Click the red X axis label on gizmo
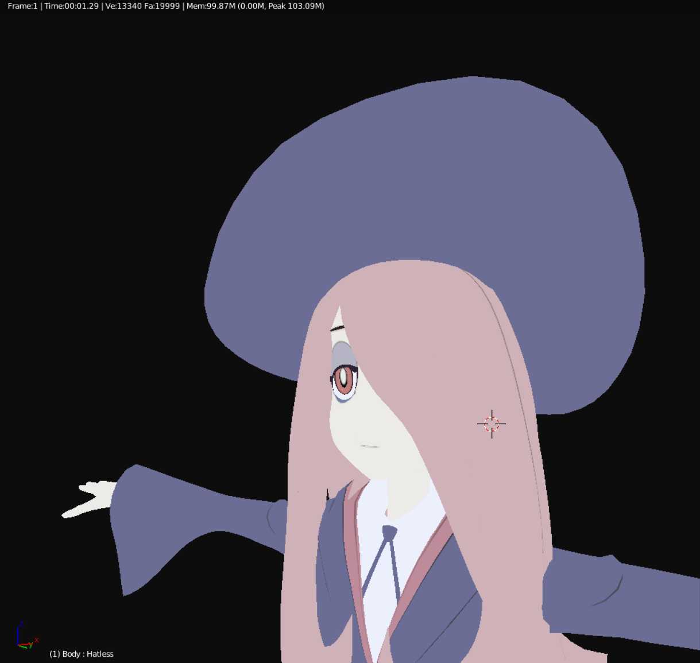This screenshot has height=663, width=700. point(36,640)
